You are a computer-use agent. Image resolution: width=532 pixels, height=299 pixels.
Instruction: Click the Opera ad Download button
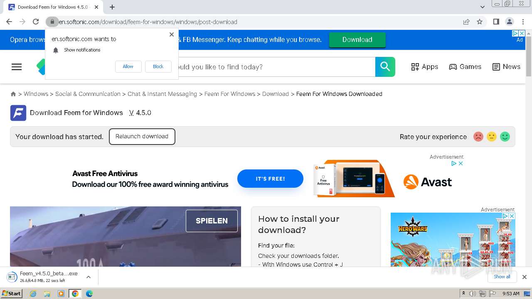point(357,39)
